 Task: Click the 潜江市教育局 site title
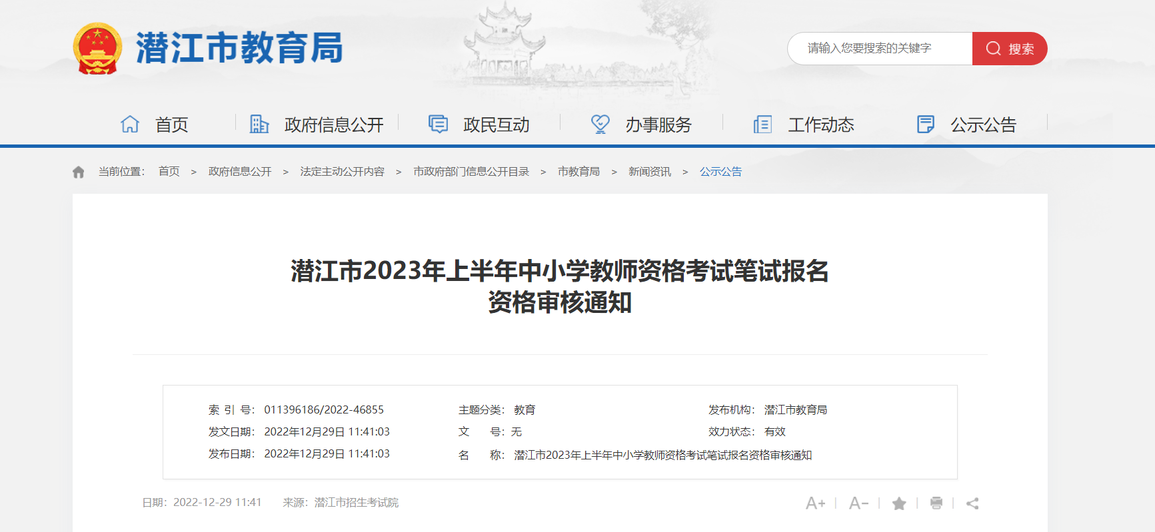pos(239,48)
